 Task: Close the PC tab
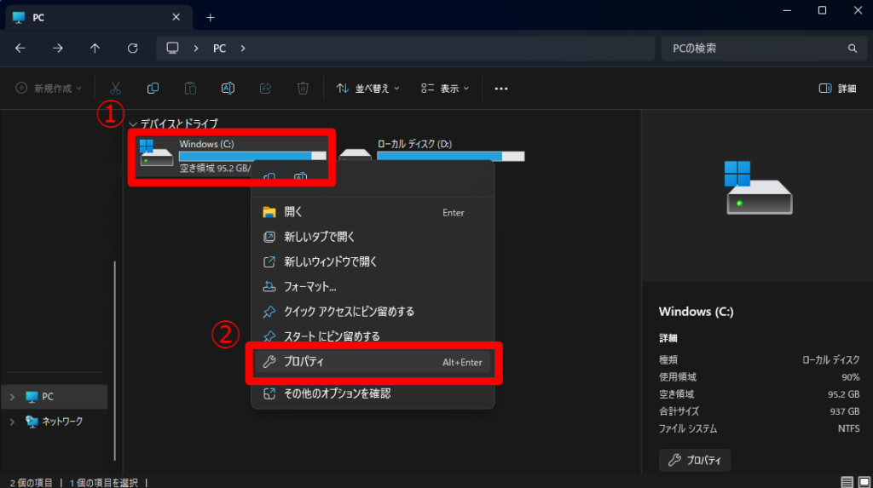pos(176,17)
